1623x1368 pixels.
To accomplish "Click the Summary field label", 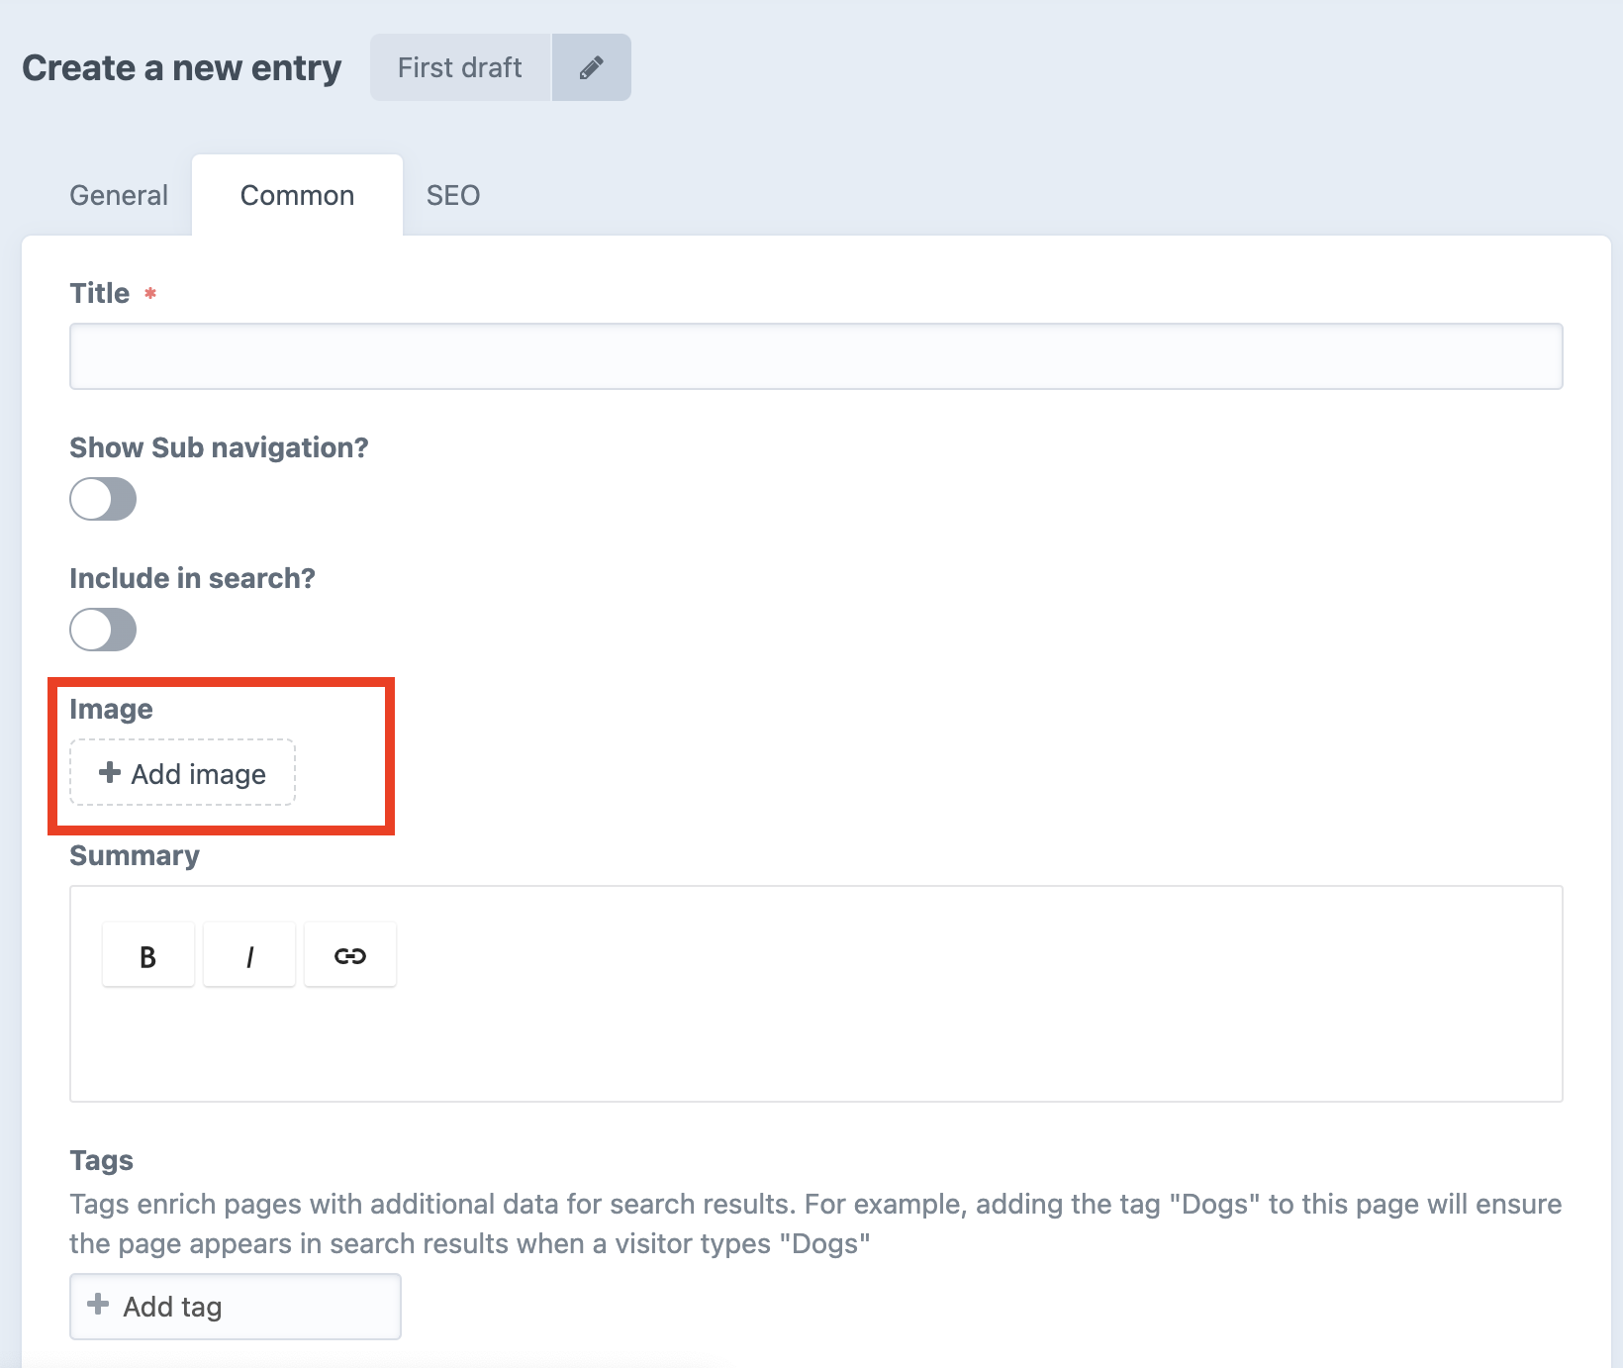I will click(x=135, y=855).
